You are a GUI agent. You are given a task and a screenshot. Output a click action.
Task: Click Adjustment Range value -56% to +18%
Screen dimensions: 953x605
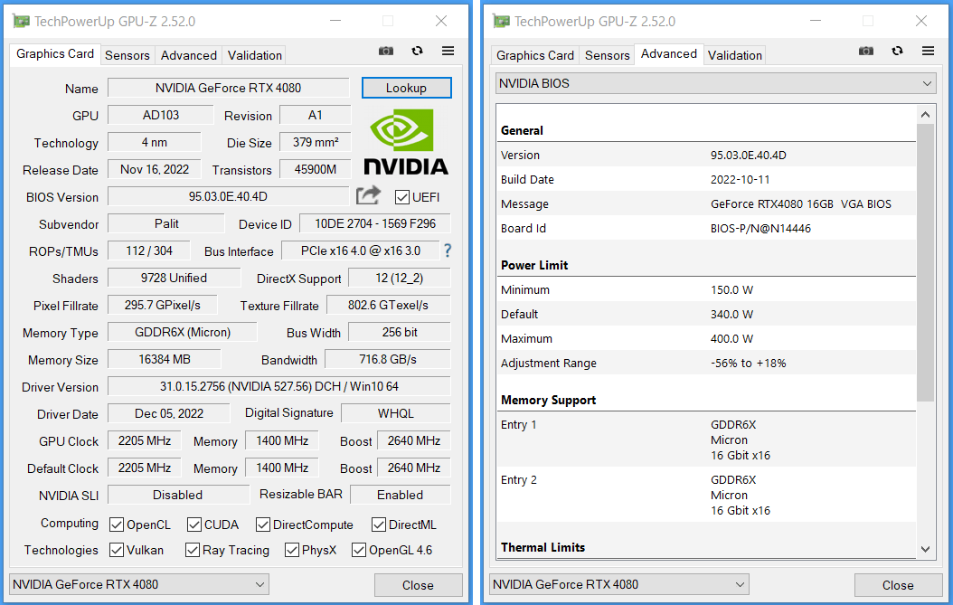748,363
